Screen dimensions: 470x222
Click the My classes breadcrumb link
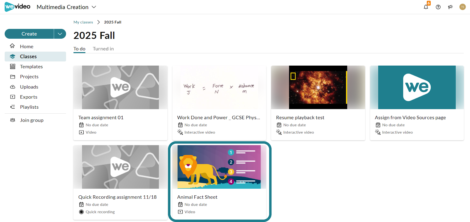[83, 22]
